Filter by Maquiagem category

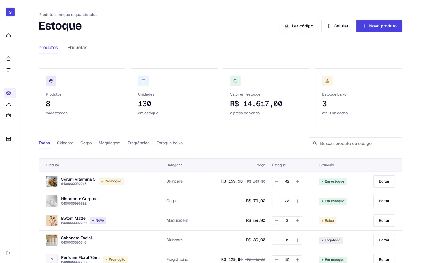point(110,143)
